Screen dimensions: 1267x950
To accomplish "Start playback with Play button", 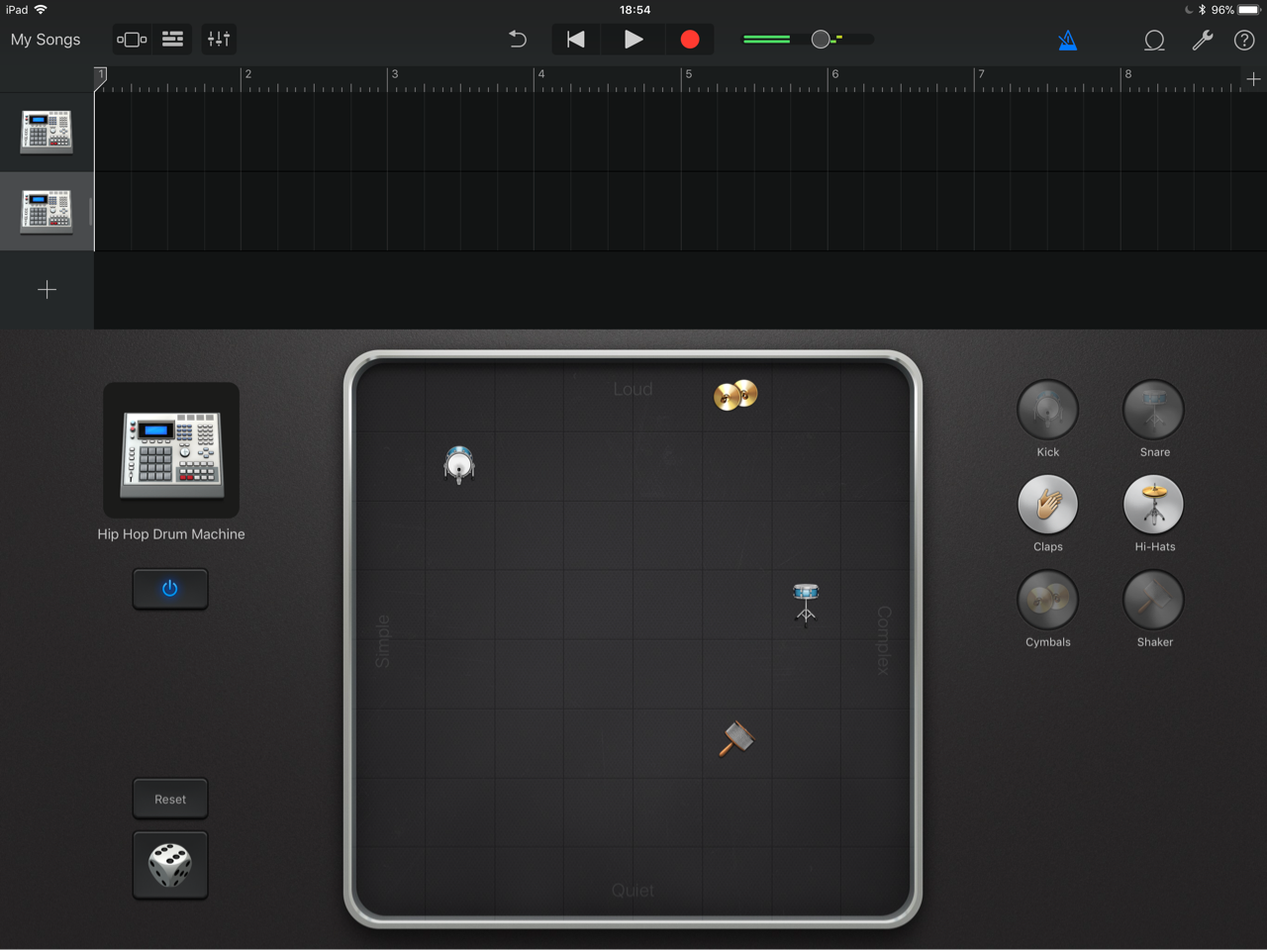I will pyautogui.click(x=633, y=40).
